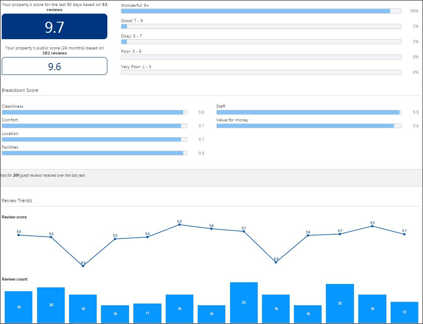Screen dimensions: 423x324
Task: Click the Wonderful: 9+ rating bar
Action: coord(261,11)
